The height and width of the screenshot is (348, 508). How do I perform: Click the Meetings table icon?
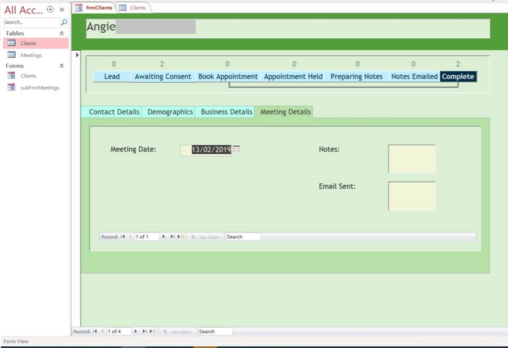pyautogui.click(x=11, y=55)
